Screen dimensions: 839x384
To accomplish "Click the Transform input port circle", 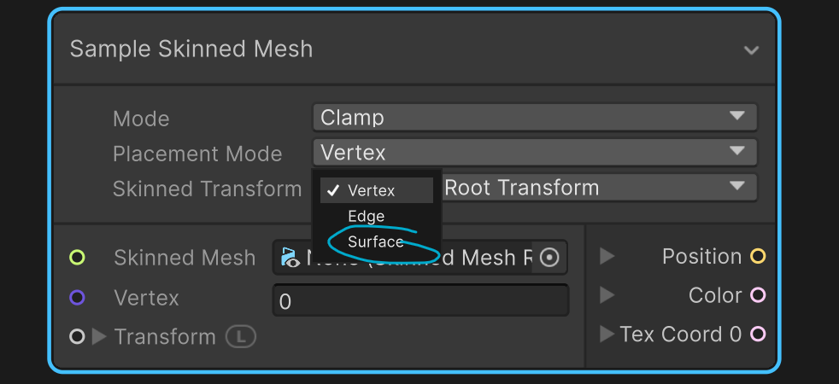I will coord(77,337).
